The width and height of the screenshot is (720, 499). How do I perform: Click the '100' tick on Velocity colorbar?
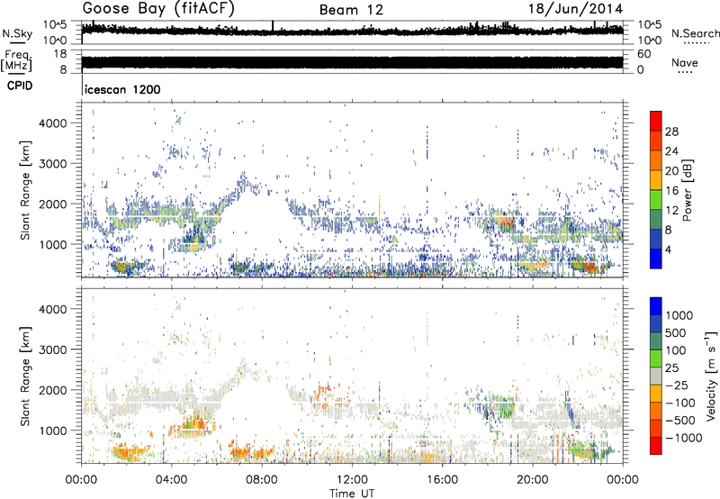[x=676, y=350]
